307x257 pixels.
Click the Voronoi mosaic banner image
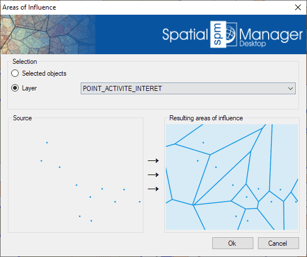(48, 34)
